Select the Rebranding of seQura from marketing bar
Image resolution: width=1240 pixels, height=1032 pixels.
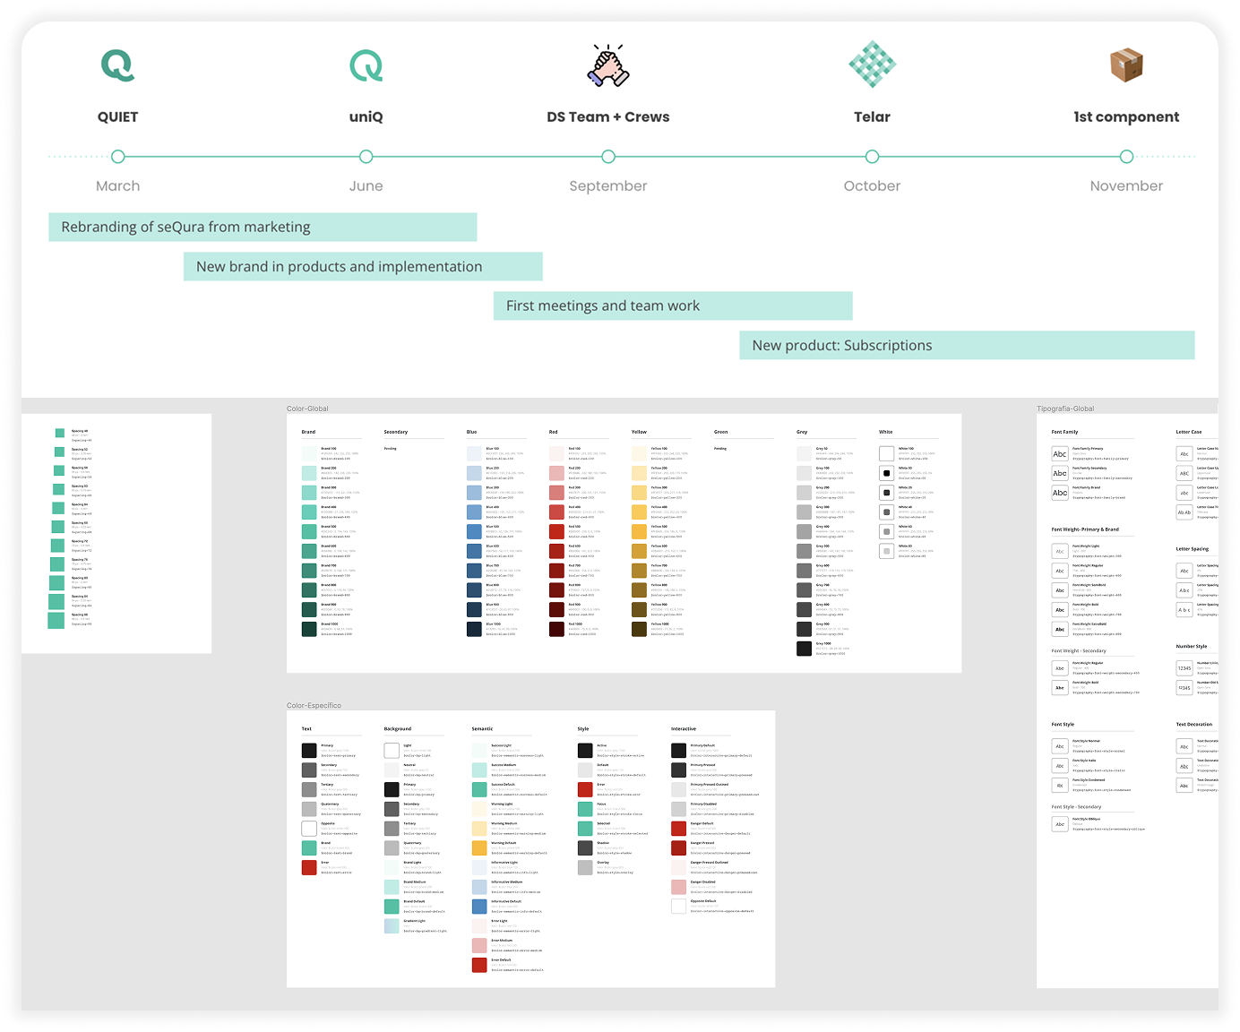click(263, 228)
